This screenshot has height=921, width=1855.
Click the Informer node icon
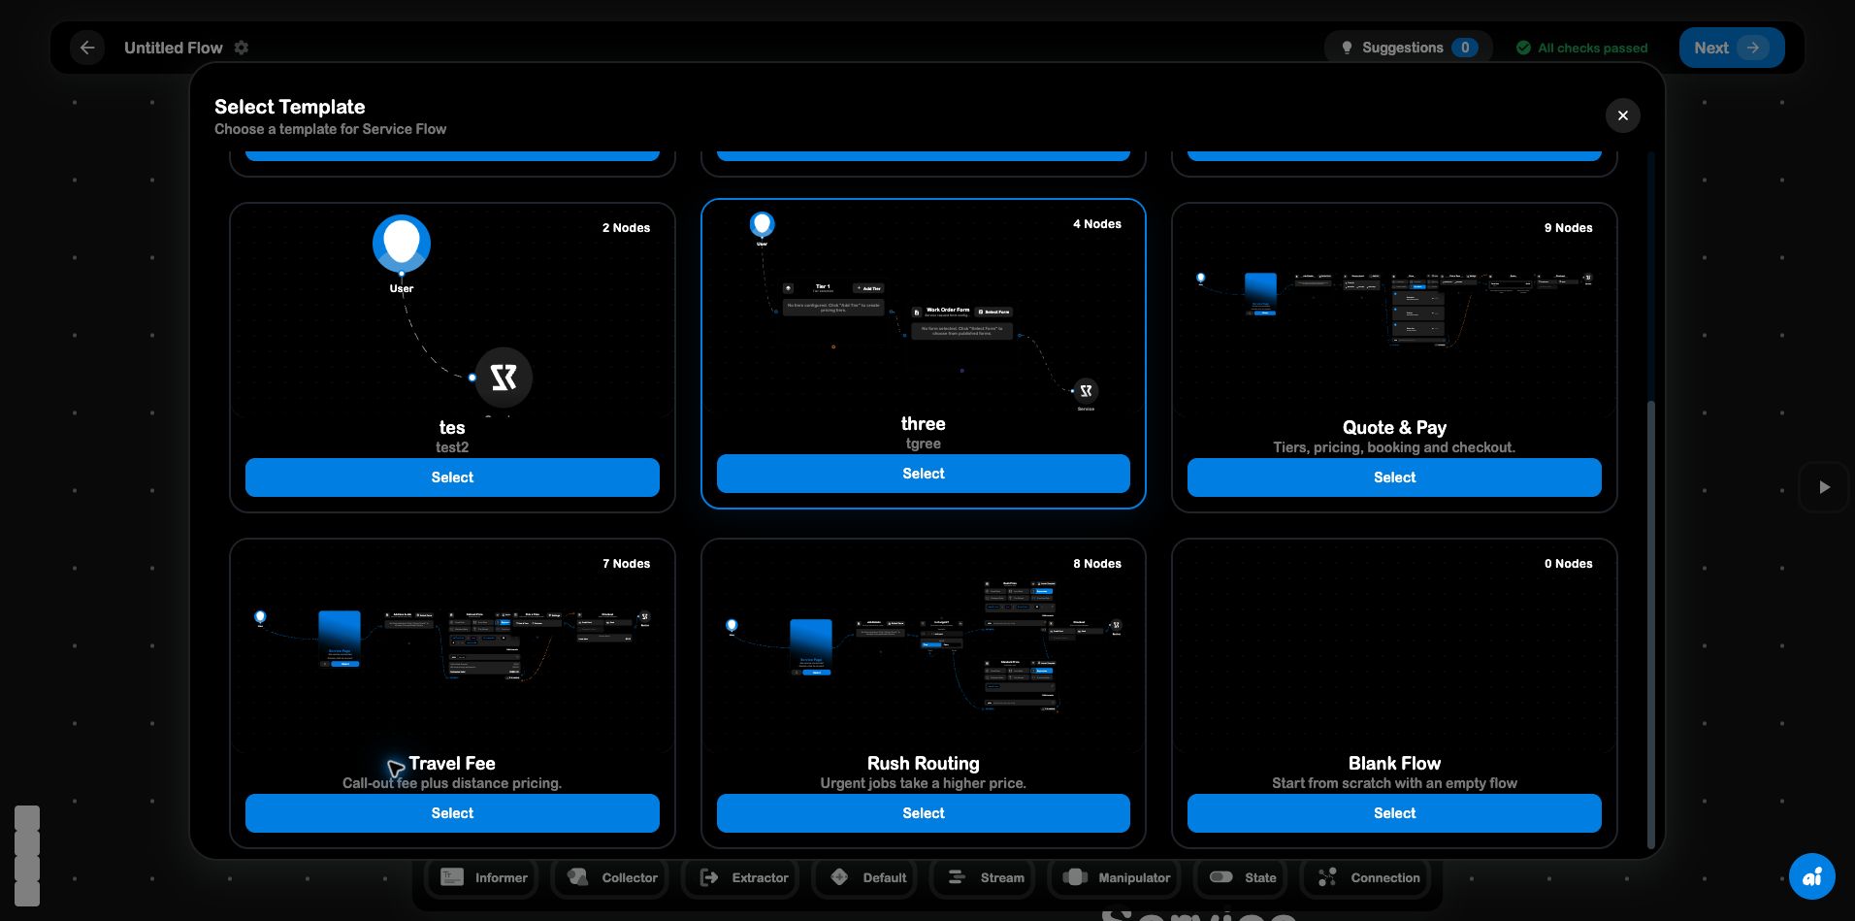click(451, 877)
